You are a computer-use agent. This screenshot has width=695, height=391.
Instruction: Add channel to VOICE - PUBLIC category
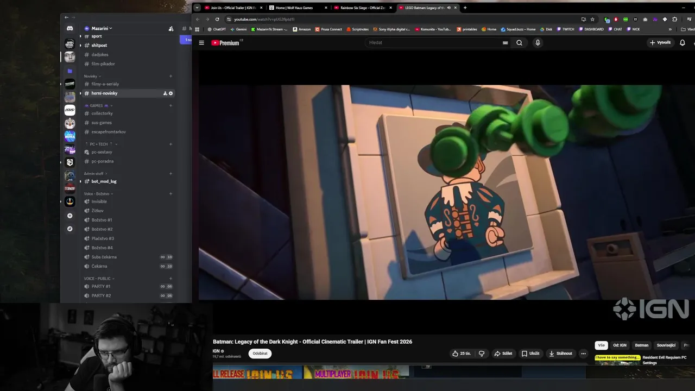click(x=170, y=279)
